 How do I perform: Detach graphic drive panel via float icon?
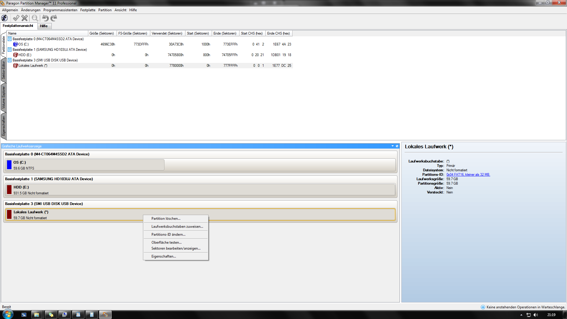tap(397, 146)
